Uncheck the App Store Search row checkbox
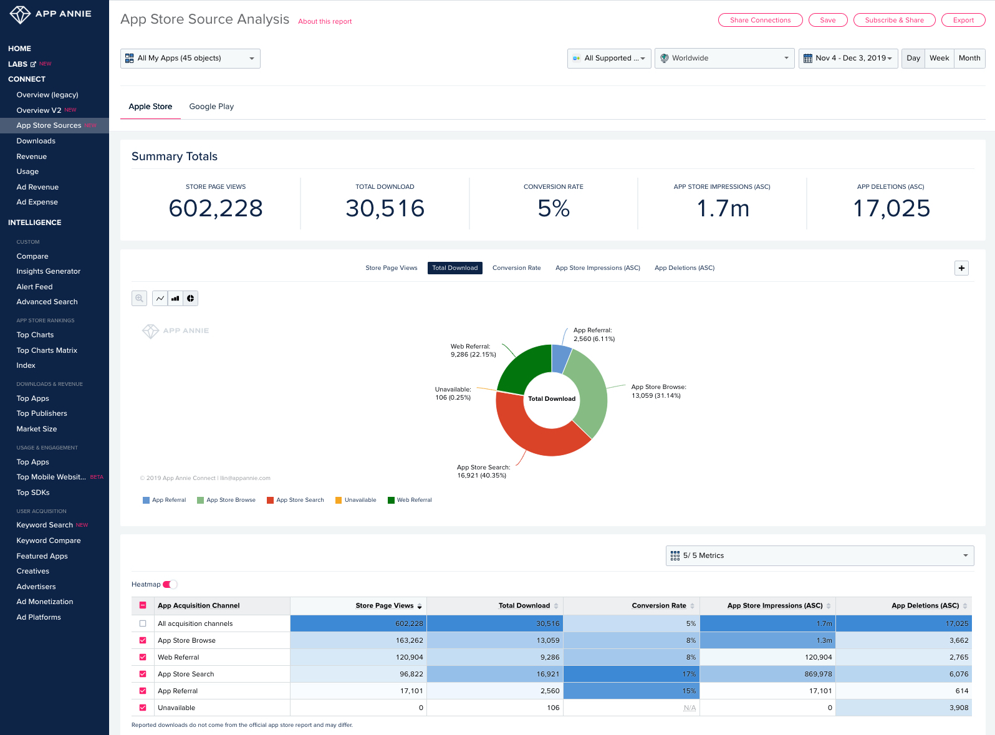Viewport: 995px width, 735px height. pyautogui.click(x=143, y=674)
